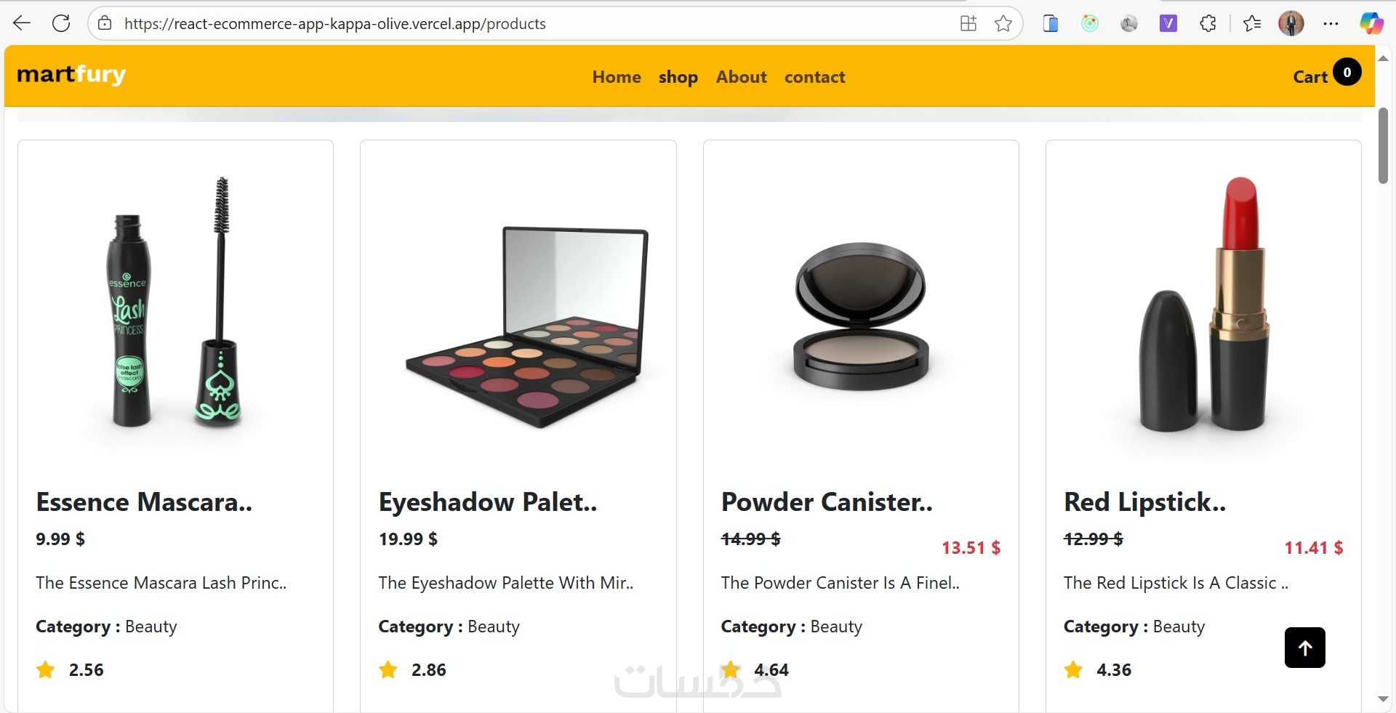The width and height of the screenshot is (1396, 713).
Task: Go to the Home nav item
Action: point(617,77)
